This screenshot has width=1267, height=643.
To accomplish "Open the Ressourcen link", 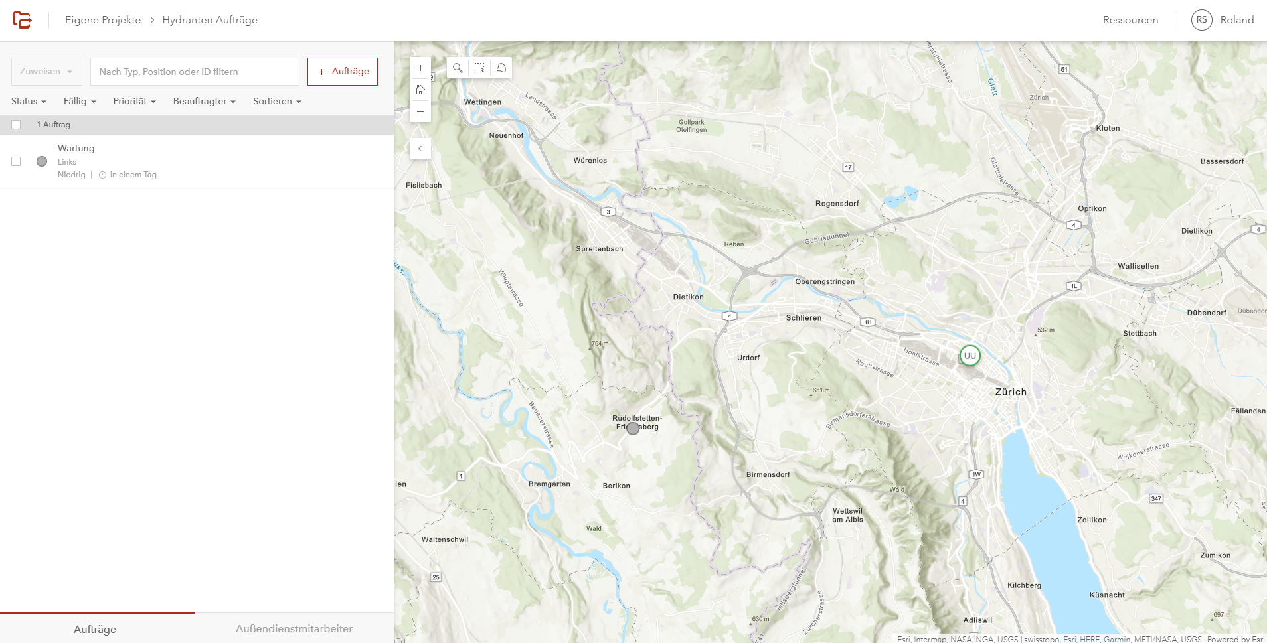I will [x=1130, y=19].
